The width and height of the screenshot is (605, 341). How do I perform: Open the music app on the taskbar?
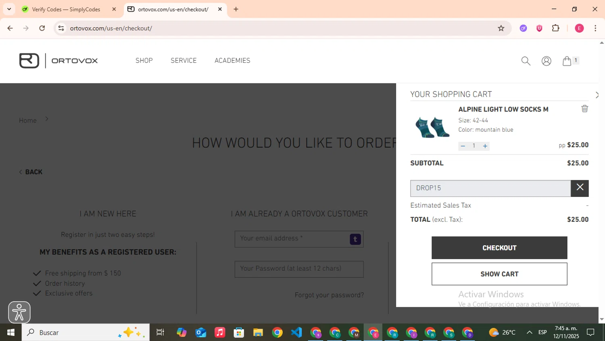pos(220,333)
